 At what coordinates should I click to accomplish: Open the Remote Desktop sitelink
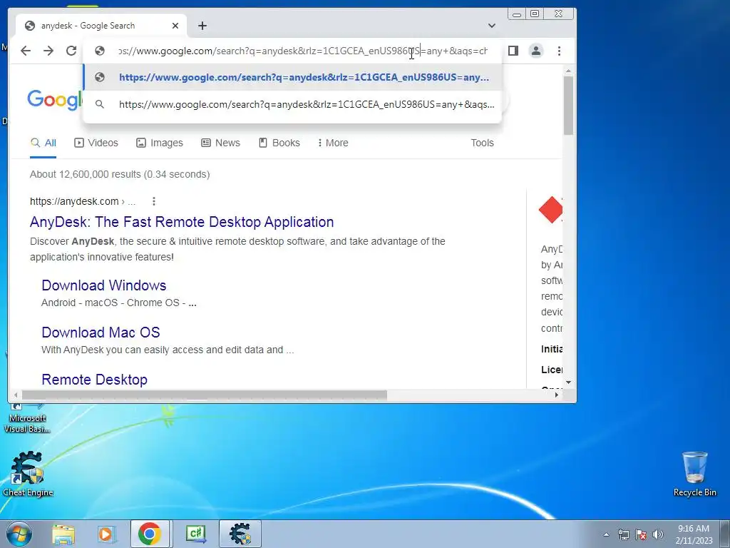click(95, 380)
